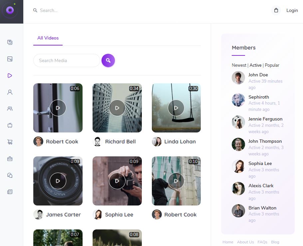Open About Us footer link
The image size is (303, 246).
[x=245, y=242]
